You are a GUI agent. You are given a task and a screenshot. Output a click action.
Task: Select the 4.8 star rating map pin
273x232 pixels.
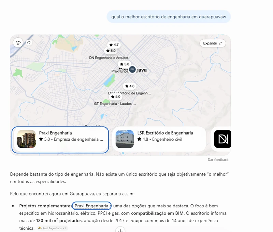pos(130,86)
